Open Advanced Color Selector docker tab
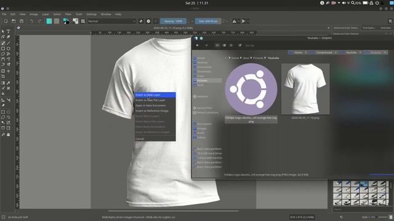The image size is (394, 221). [x=346, y=28]
